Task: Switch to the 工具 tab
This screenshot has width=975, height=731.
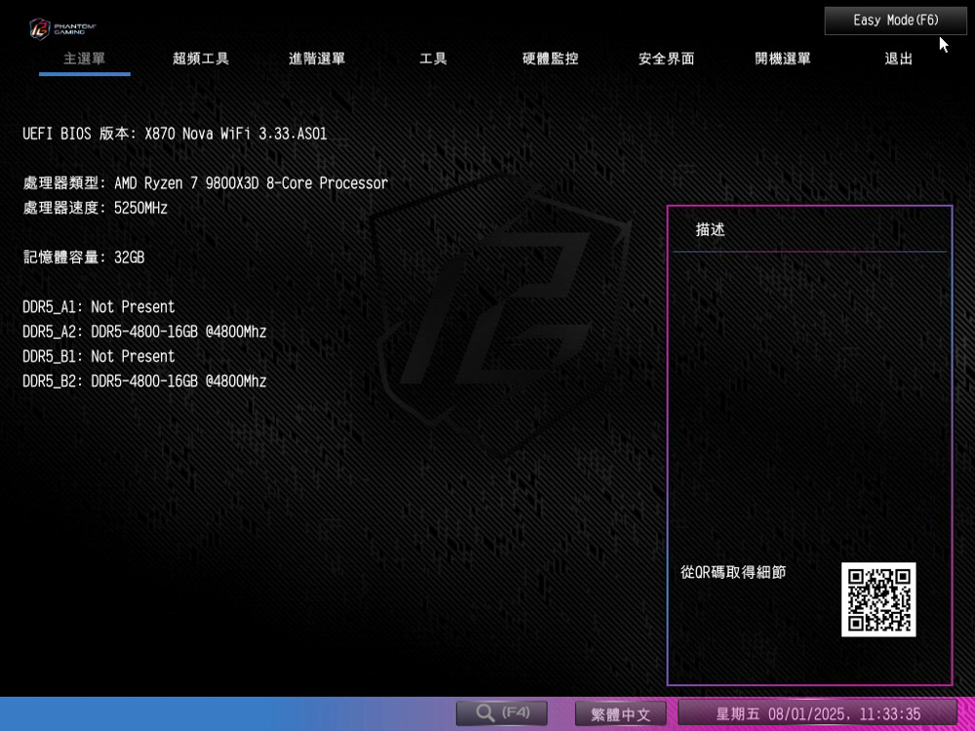Action: click(433, 58)
